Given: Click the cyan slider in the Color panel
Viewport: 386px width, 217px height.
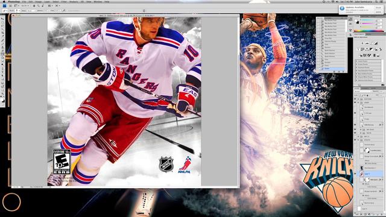Looking at the screenshot, I should 370,20.
